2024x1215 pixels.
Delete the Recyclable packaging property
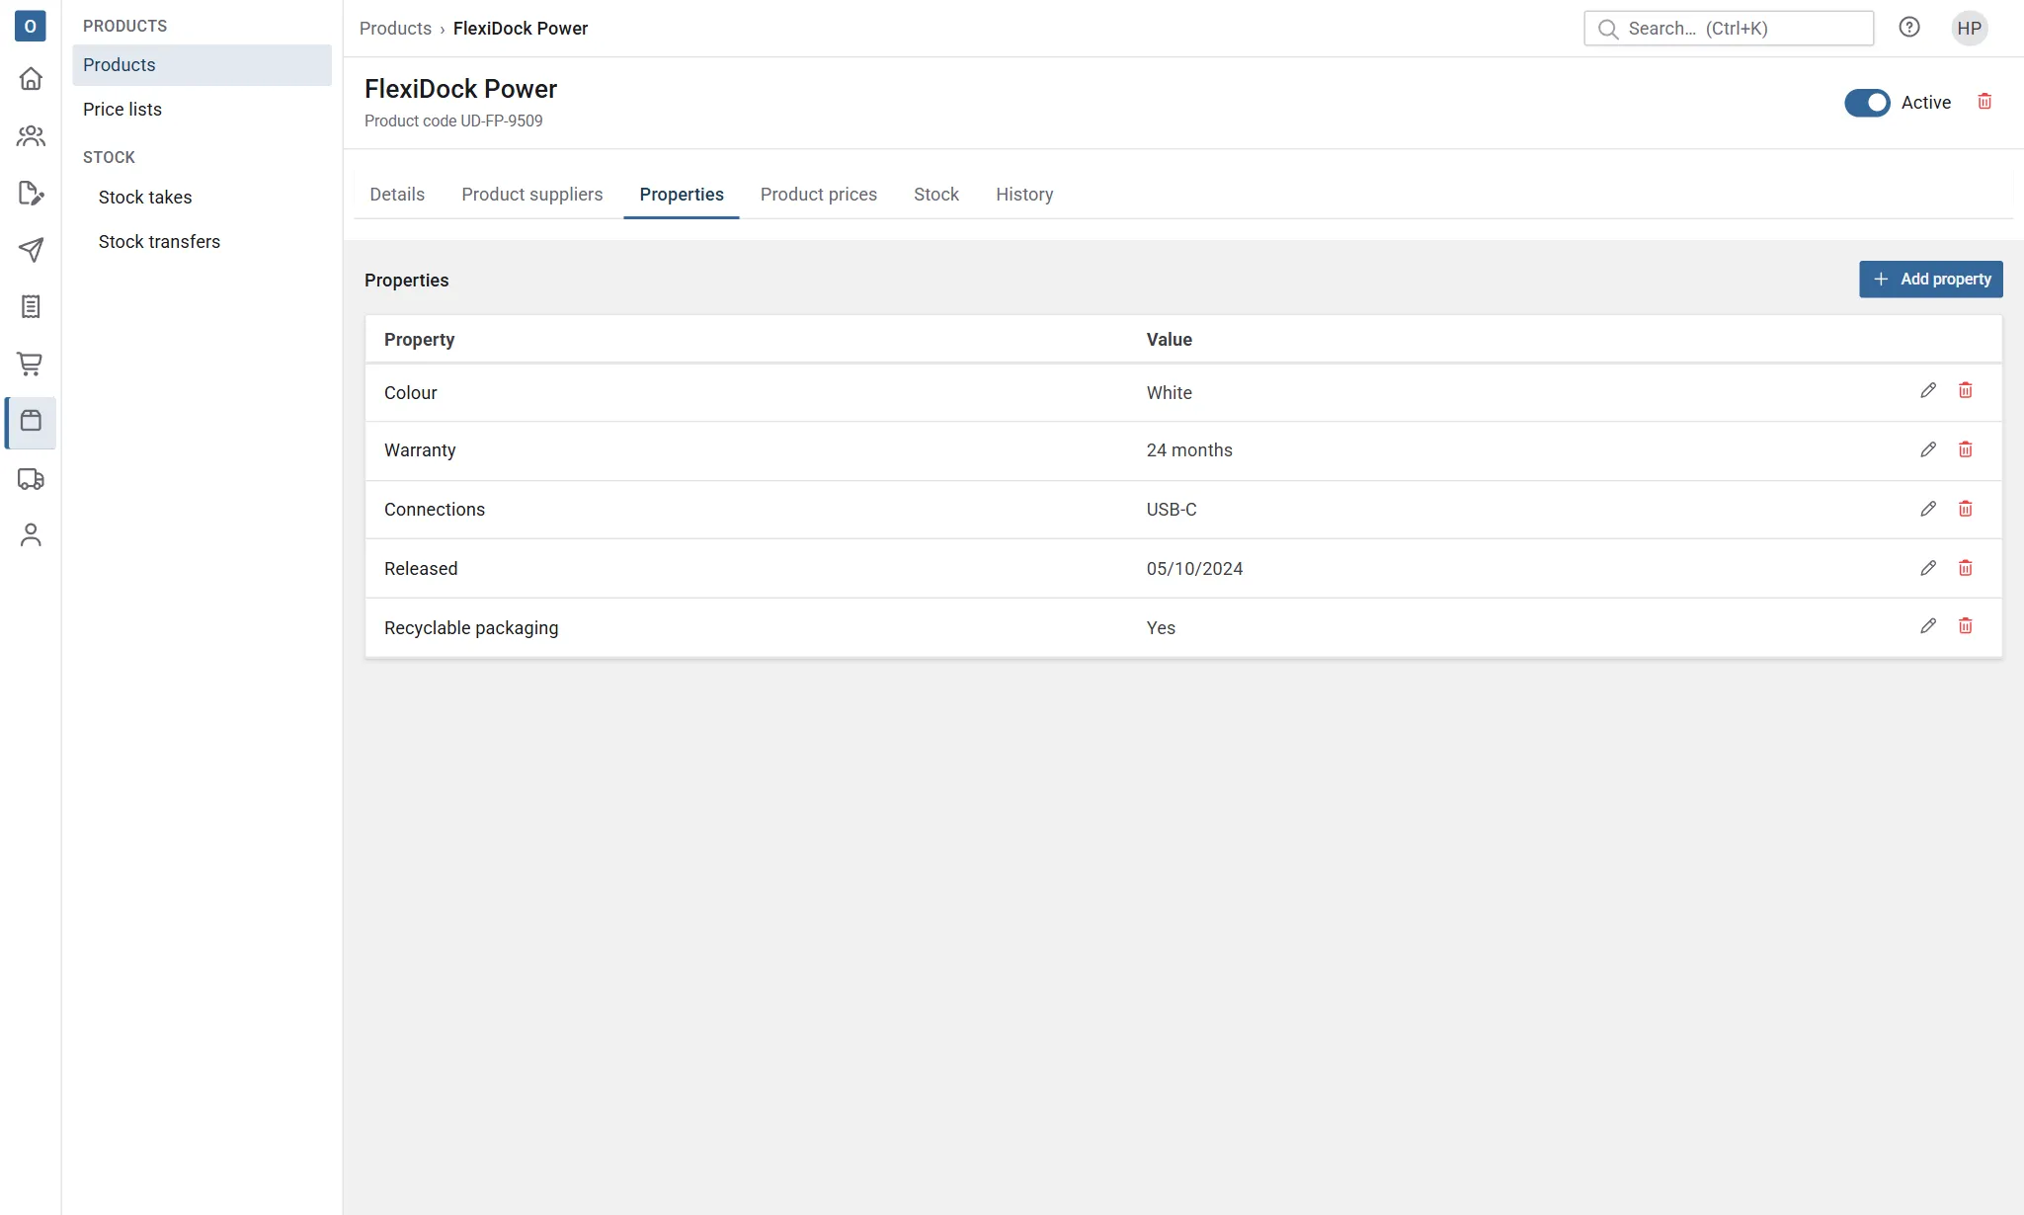[1966, 625]
